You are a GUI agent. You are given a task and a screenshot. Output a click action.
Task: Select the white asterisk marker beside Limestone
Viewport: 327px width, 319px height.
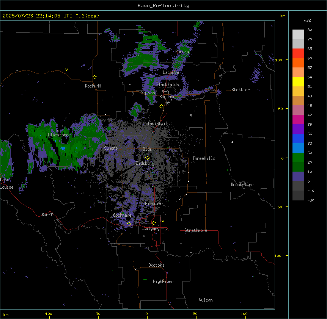click(x=58, y=131)
